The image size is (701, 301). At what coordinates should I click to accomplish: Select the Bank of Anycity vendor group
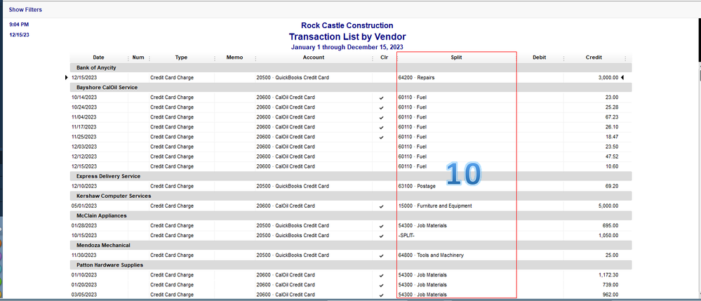(96, 67)
